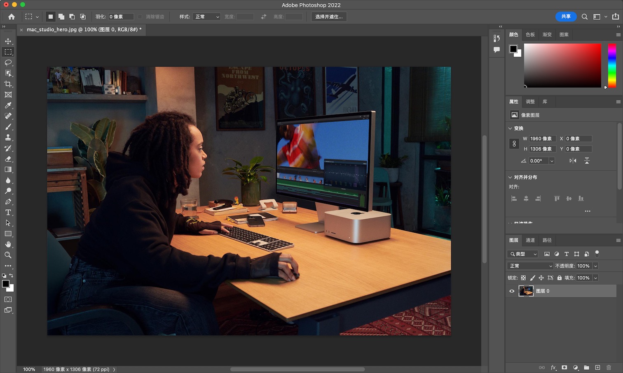Switch to the 渐变 gradients tab
The width and height of the screenshot is (623, 373).
click(547, 35)
